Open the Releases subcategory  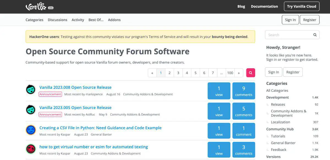[x=278, y=104]
